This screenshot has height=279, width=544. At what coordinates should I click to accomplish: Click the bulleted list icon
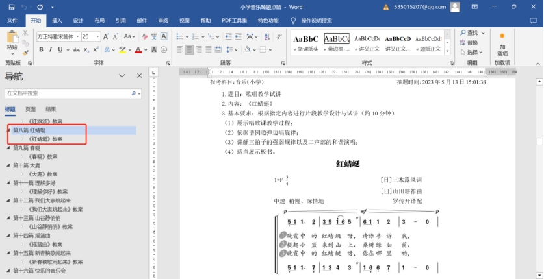(179, 36)
